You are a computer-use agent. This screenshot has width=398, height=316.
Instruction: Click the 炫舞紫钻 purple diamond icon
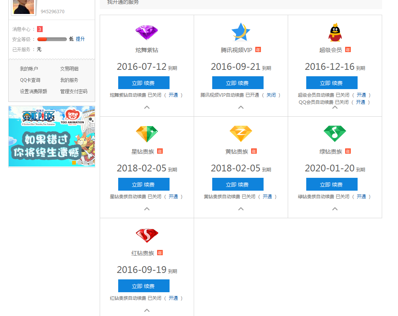[x=147, y=33]
